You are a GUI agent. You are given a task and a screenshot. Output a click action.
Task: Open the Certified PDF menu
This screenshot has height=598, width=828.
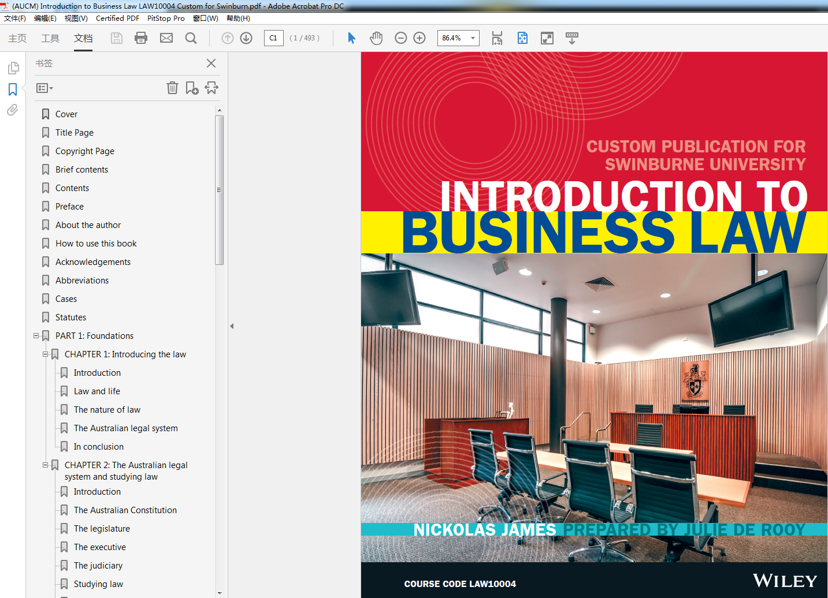(117, 18)
